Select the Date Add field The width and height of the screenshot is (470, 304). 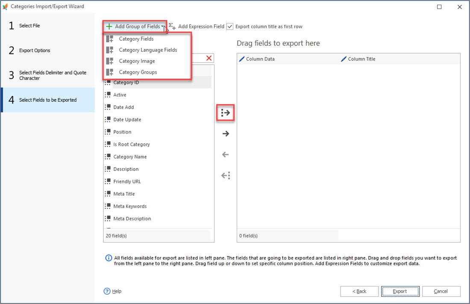158,107
